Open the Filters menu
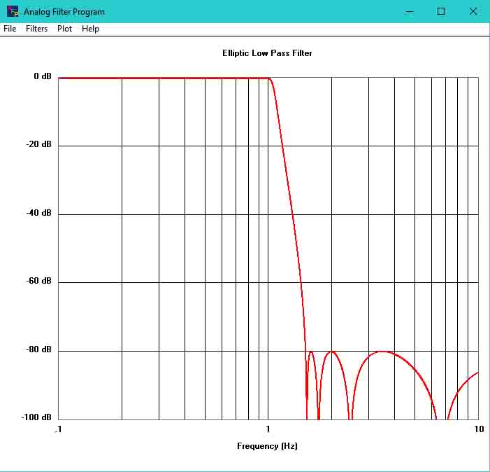490x472 pixels. (36, 29)
